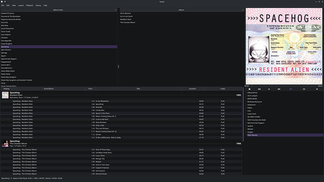Viewport: 324px width, 182px height.
Task: Toggle sort arrow in Album Artist header
Action: [x=116, y=10]
